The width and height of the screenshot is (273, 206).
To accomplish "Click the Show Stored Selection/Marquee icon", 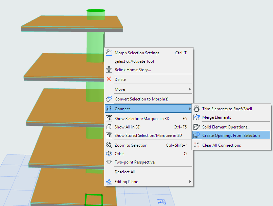I will click(x=109, y=135).
